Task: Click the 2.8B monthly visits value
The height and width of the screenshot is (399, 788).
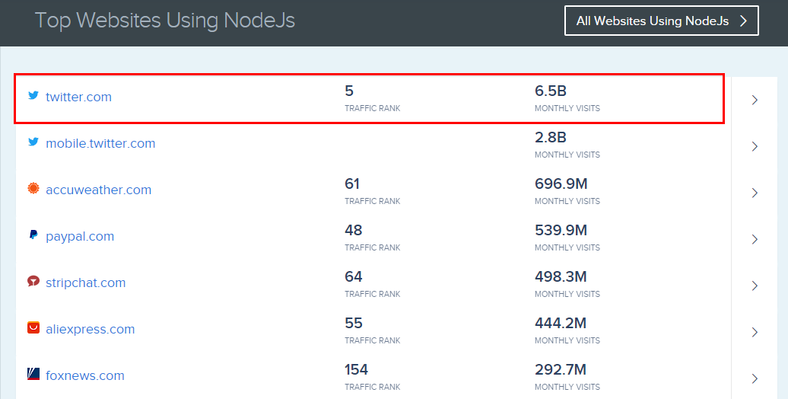Action: tap(550, 137)
